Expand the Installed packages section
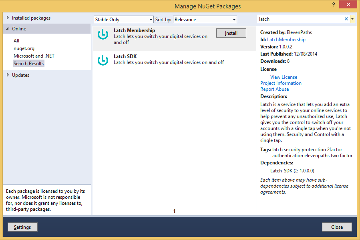 click(x=8, y=18)
